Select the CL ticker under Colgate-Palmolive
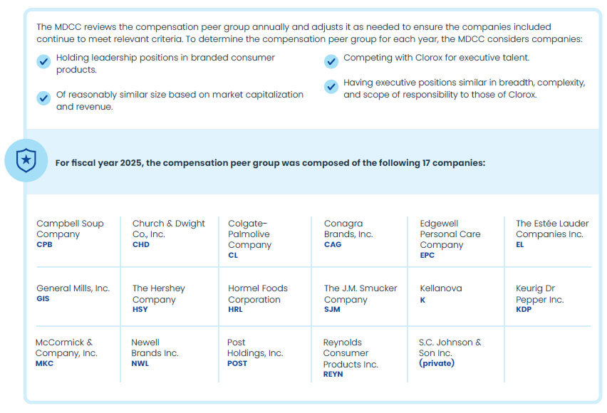 click(x=233, y=256)
